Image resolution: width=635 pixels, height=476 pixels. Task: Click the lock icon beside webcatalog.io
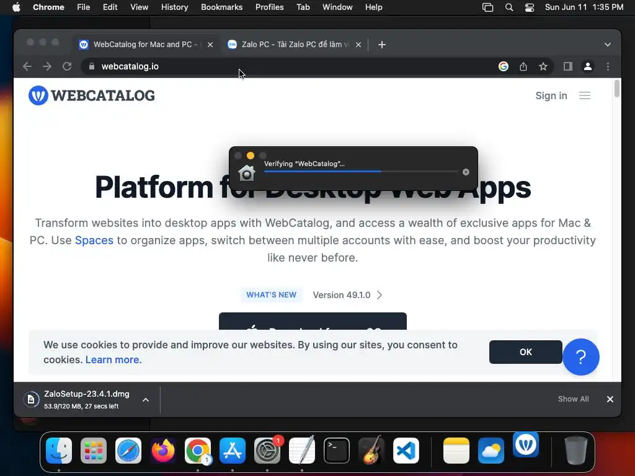[x=92, y=66]
